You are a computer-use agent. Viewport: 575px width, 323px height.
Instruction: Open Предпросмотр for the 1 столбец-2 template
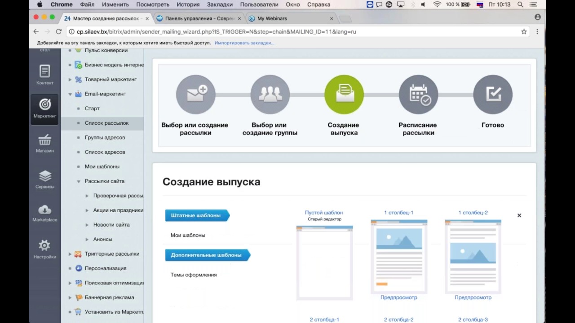pos(473,297)
